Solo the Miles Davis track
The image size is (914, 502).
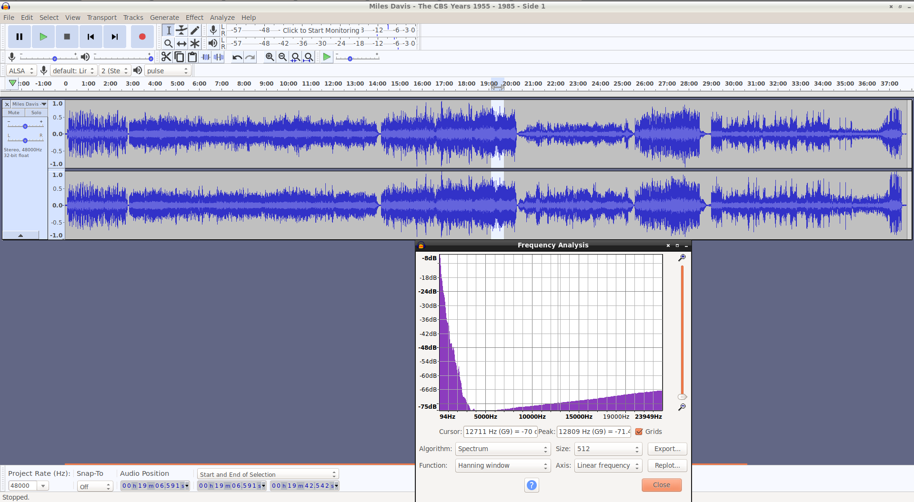click(36, 113)
